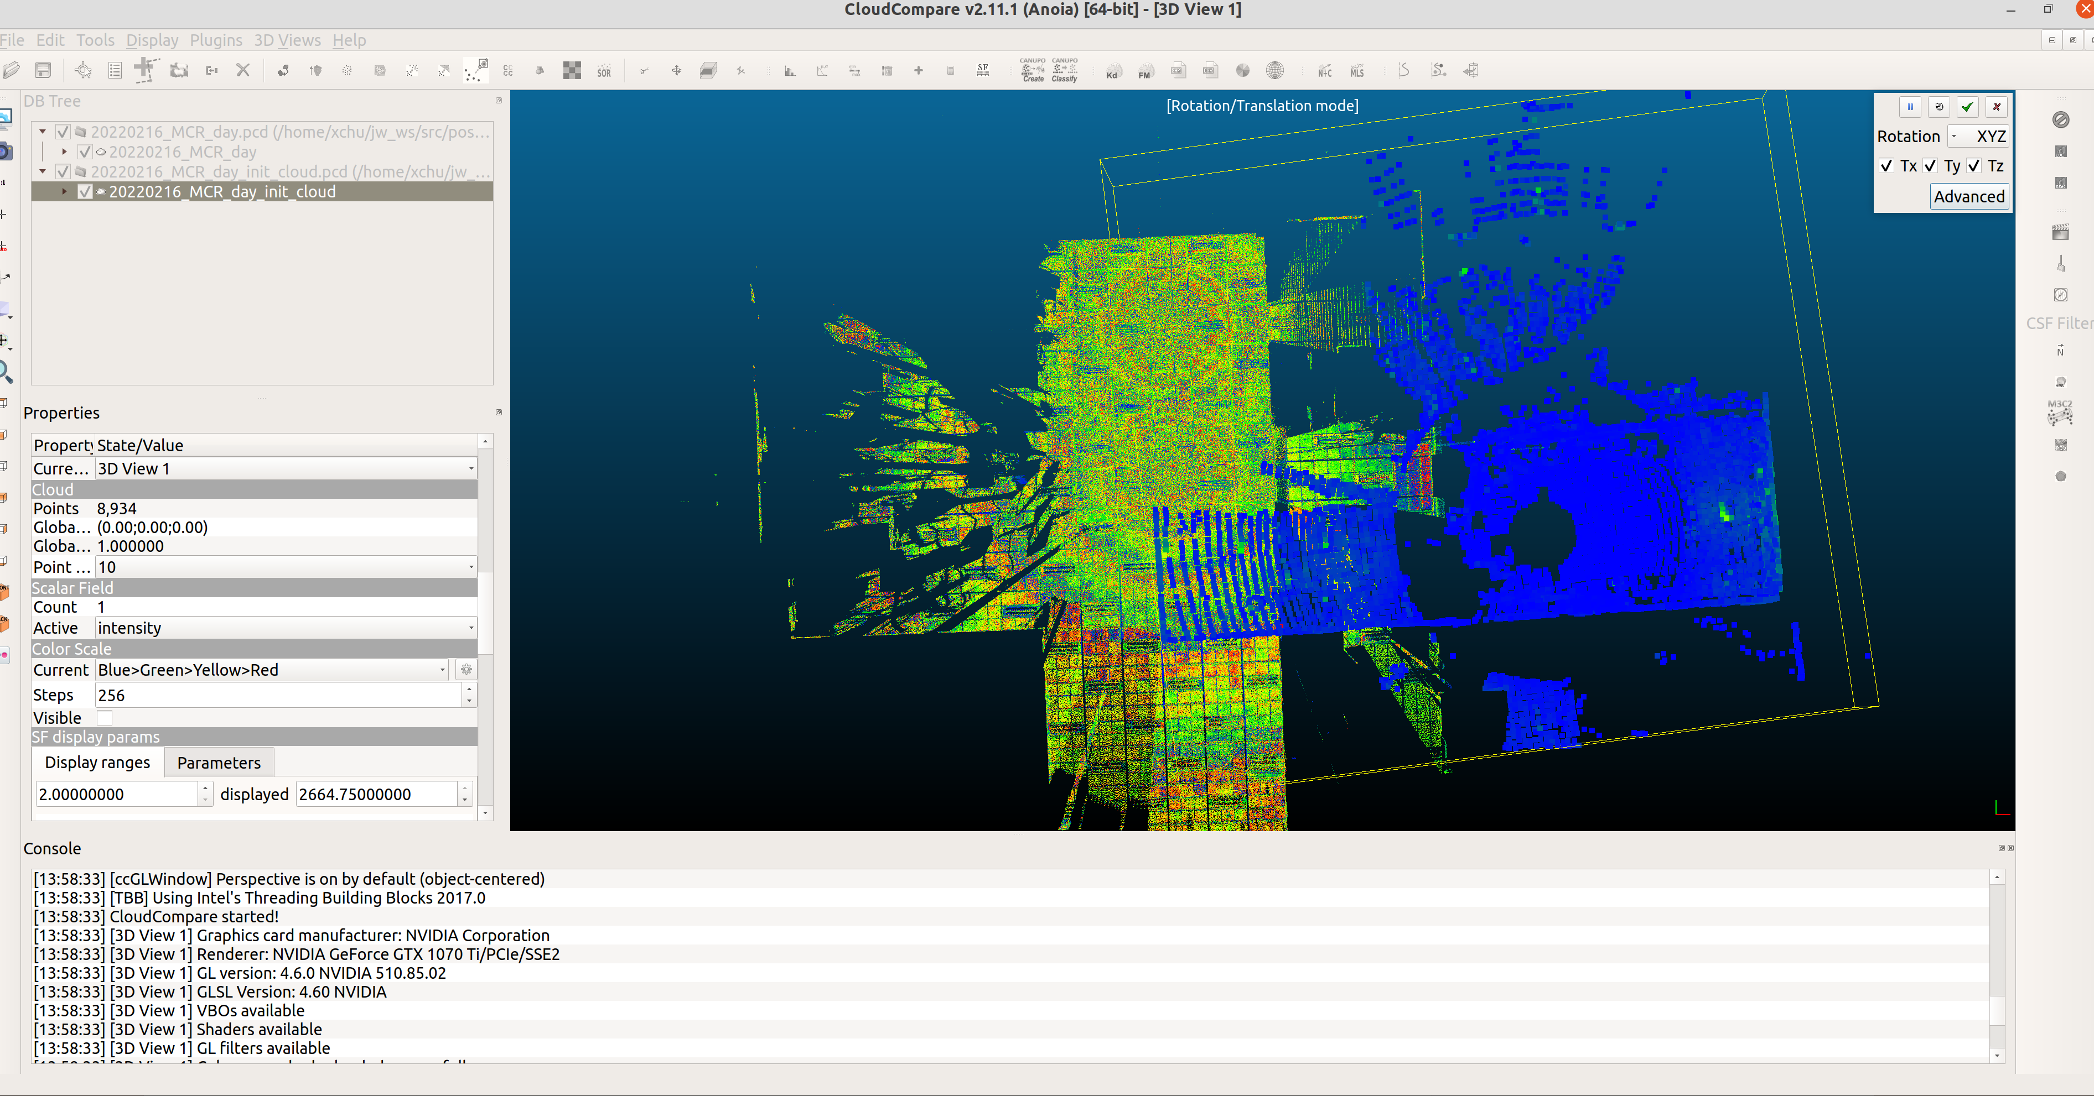Viewport: 2094px width, 1096px height.
Task: Open the Rotation XYZ dropdown
Action: point(1978,137)
